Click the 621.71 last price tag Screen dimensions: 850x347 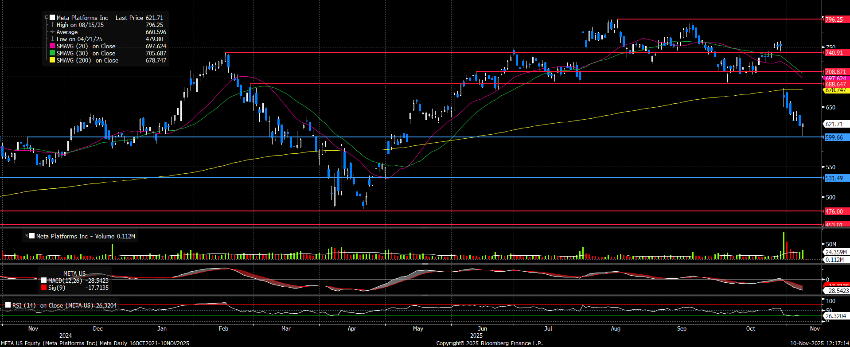[x=834, y=124]
